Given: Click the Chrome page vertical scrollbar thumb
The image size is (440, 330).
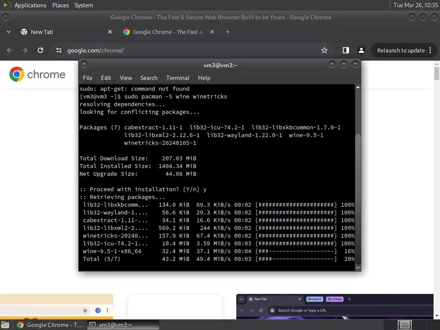Looking at the screenshot, I should [437, 73].
